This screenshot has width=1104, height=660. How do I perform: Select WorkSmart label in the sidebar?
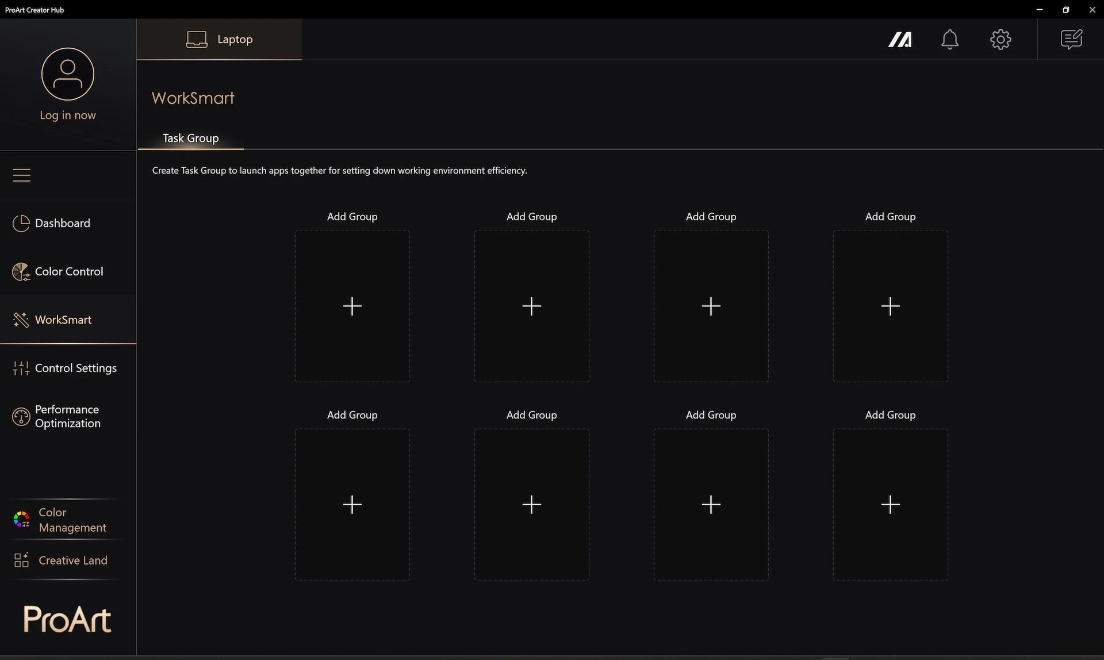[x=63, y=320]
